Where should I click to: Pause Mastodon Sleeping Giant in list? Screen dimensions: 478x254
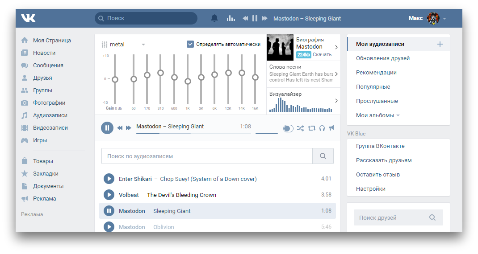109,211
